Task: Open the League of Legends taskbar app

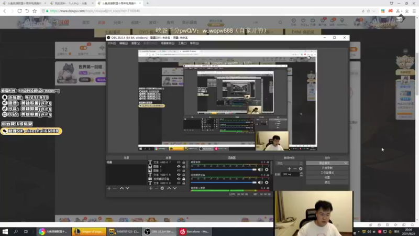Action: (x=89, y=231)
